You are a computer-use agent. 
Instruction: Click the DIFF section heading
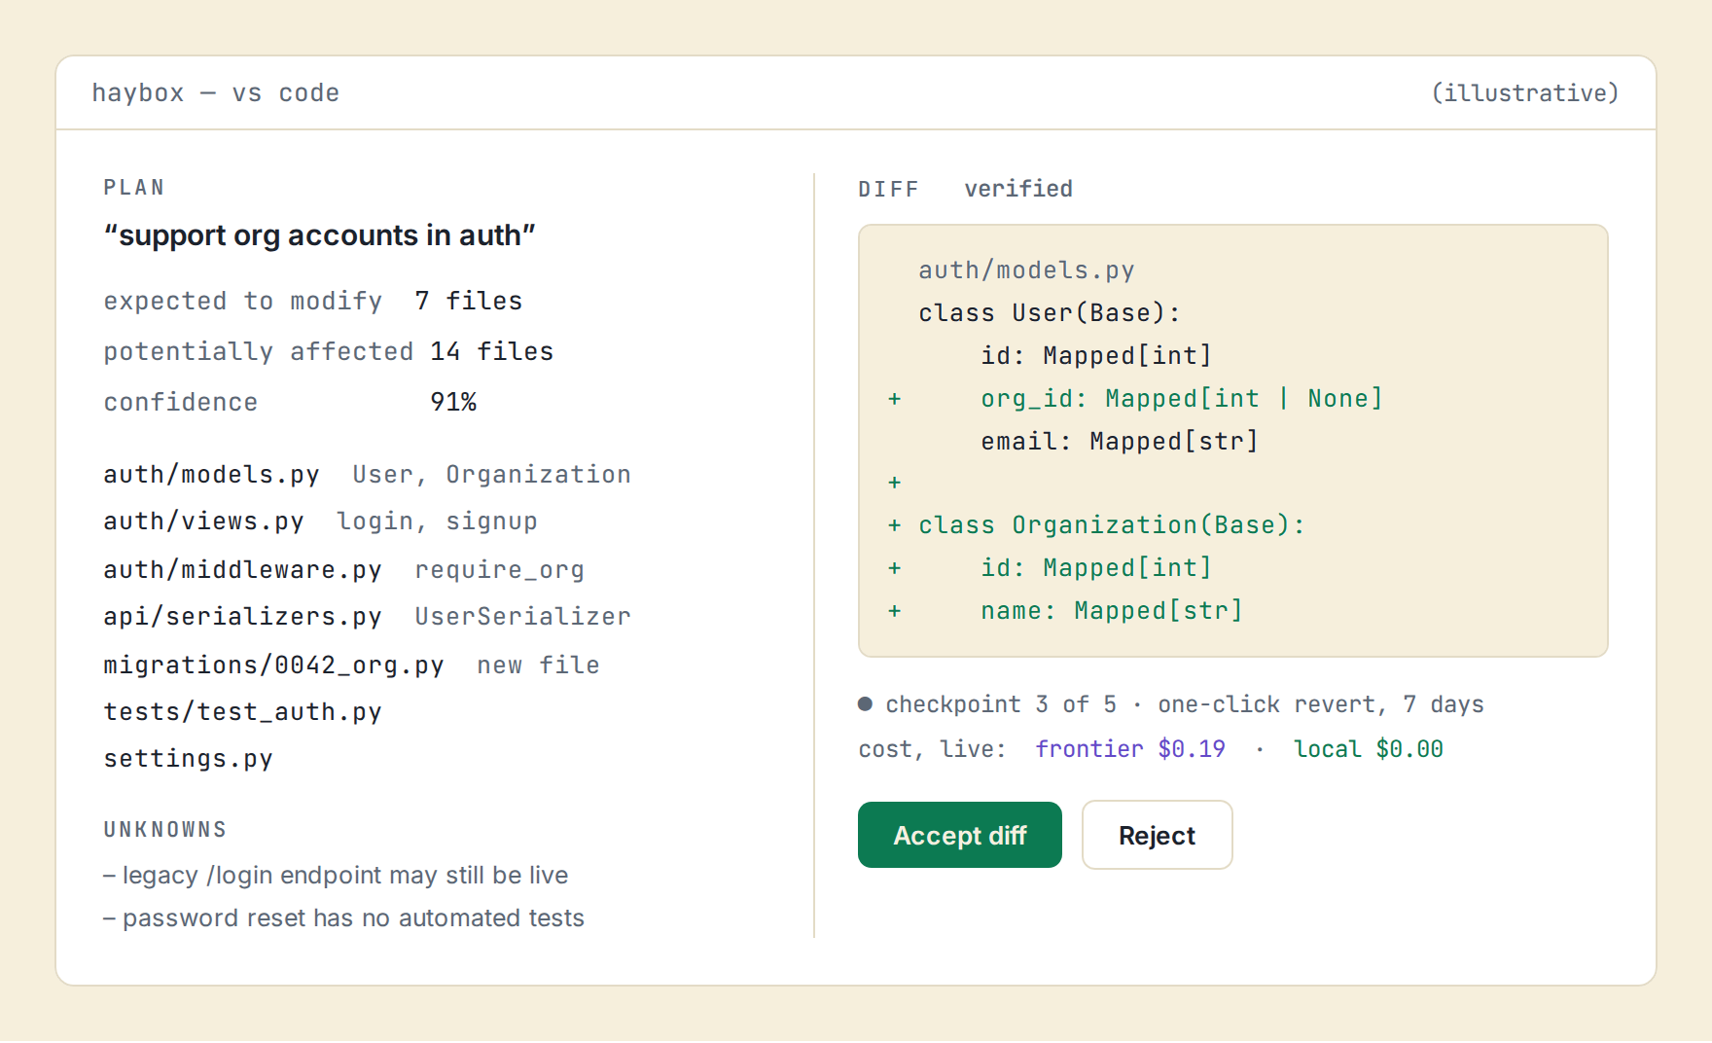click(x=888, y=189)
